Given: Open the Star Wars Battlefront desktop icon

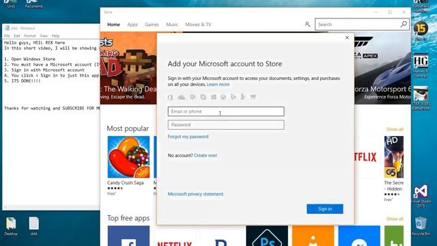Looking at the screenshot, I should coord(421,98).
